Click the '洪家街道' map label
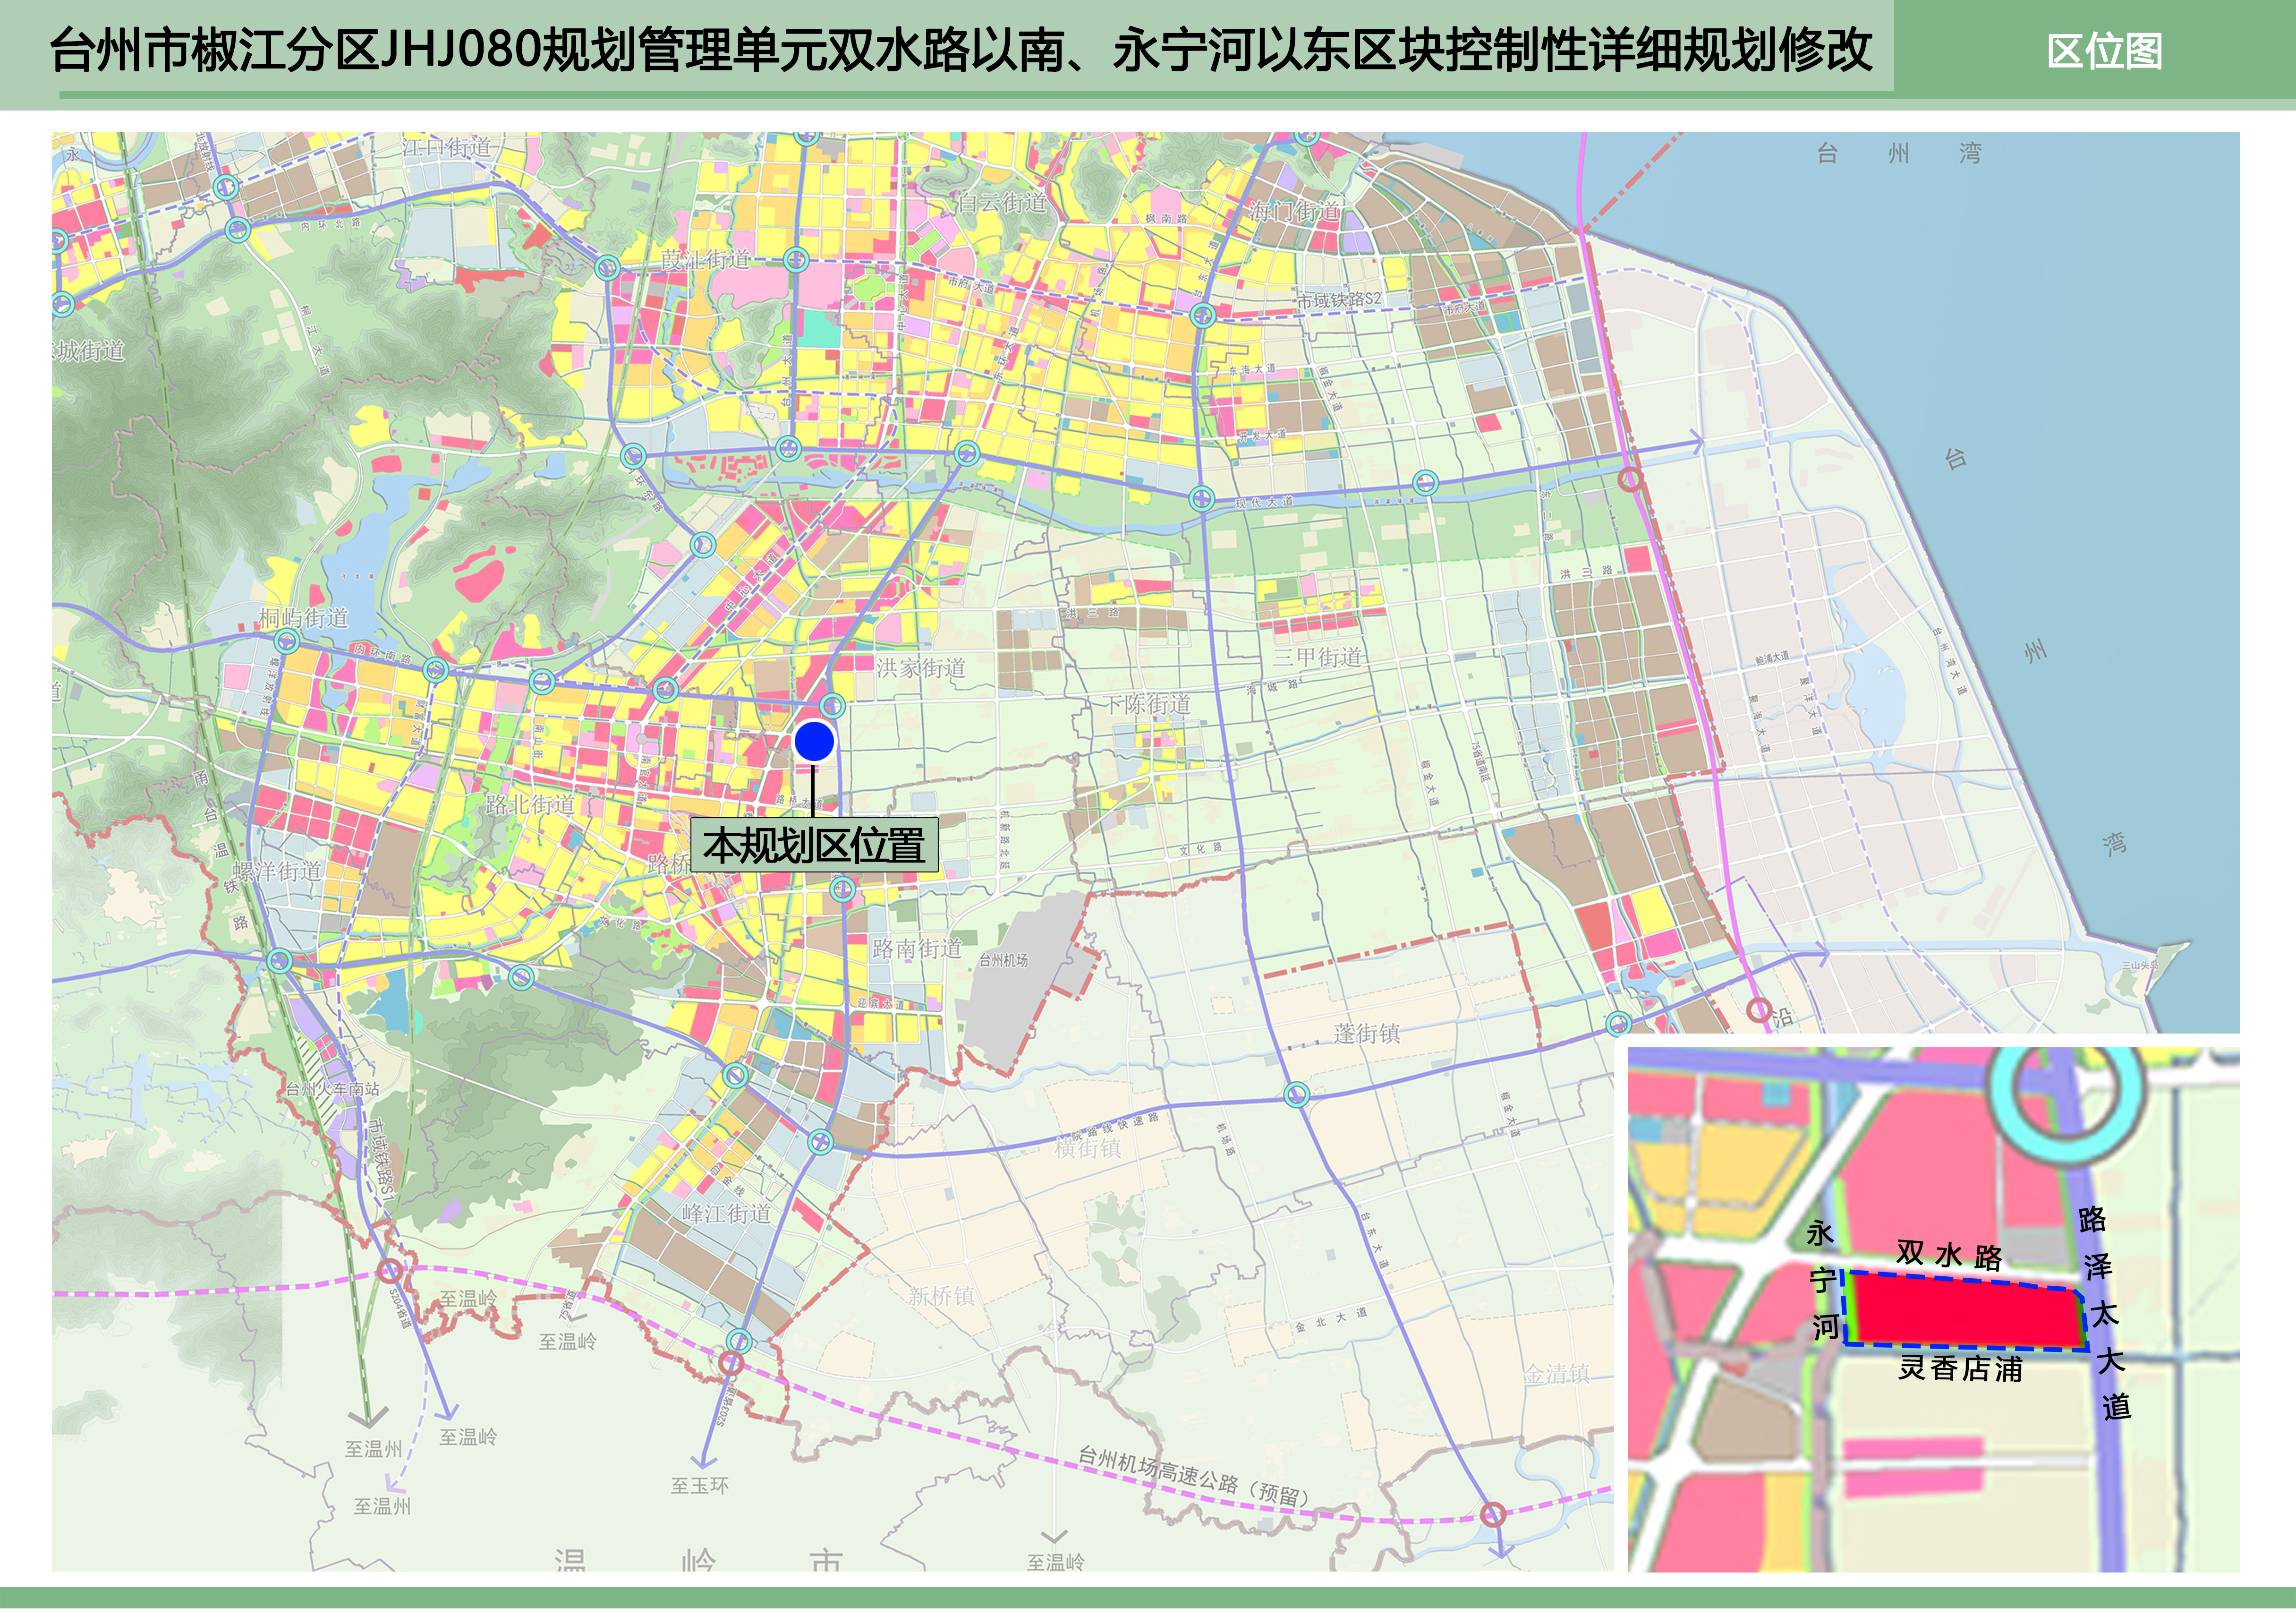Viewport: 2296px width, 1624px height. pyautogui.click(x=921, y=667)
